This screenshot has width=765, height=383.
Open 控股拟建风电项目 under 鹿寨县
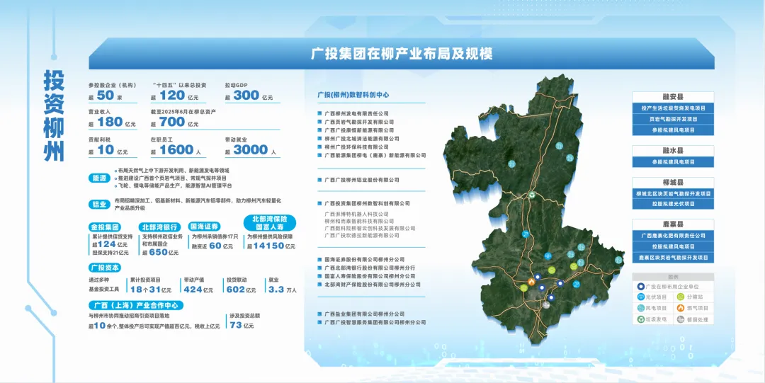[673, 246]
